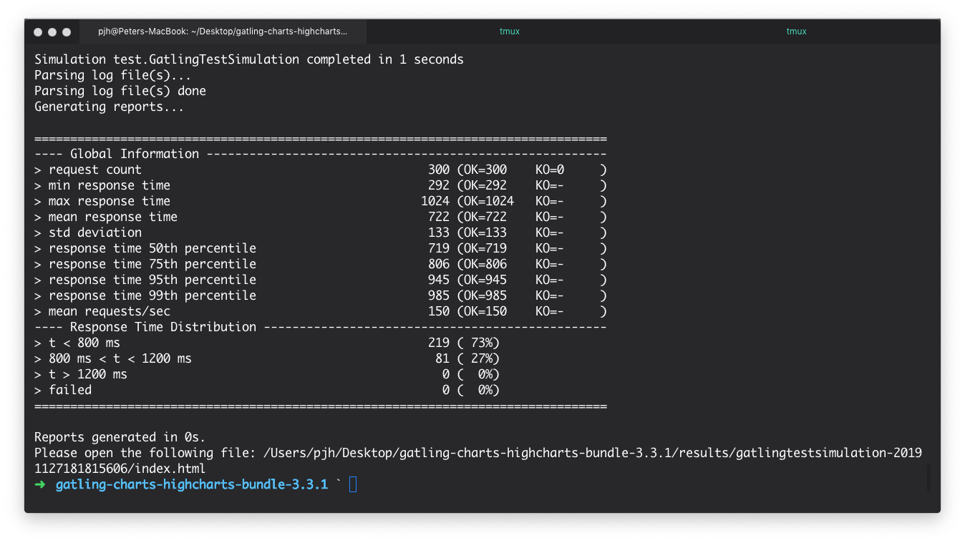Viewport: 965px width, 543px height.
Task: Click 'response time 75th percentile' label
Action: (x=152, y=264)
